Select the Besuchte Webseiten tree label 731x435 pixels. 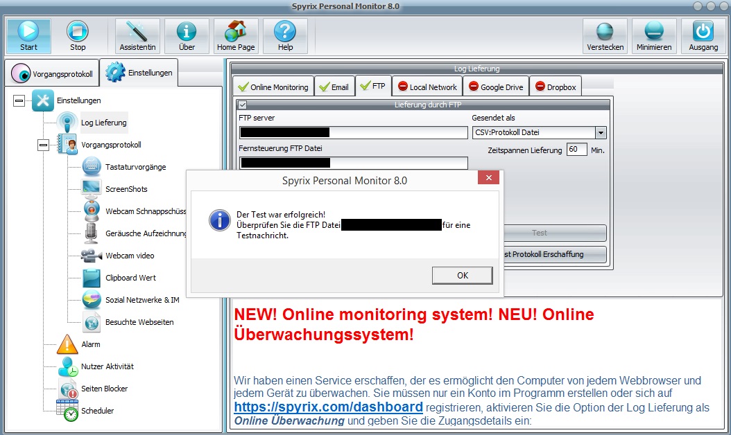click(139, 322)
